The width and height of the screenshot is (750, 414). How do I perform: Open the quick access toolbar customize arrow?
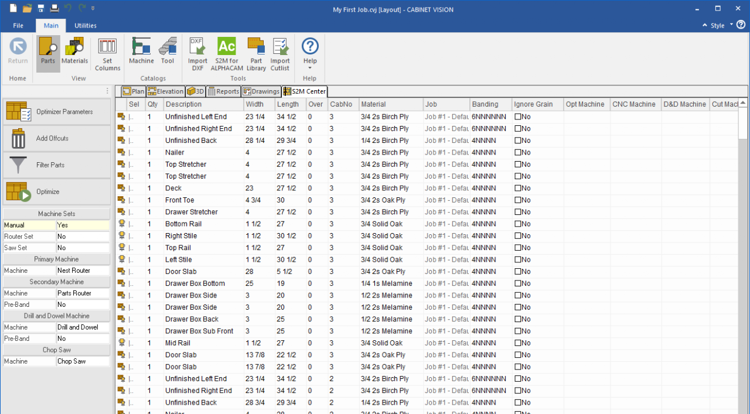93,8
